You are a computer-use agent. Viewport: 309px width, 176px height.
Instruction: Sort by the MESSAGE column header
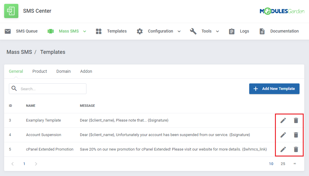(87, 106)
